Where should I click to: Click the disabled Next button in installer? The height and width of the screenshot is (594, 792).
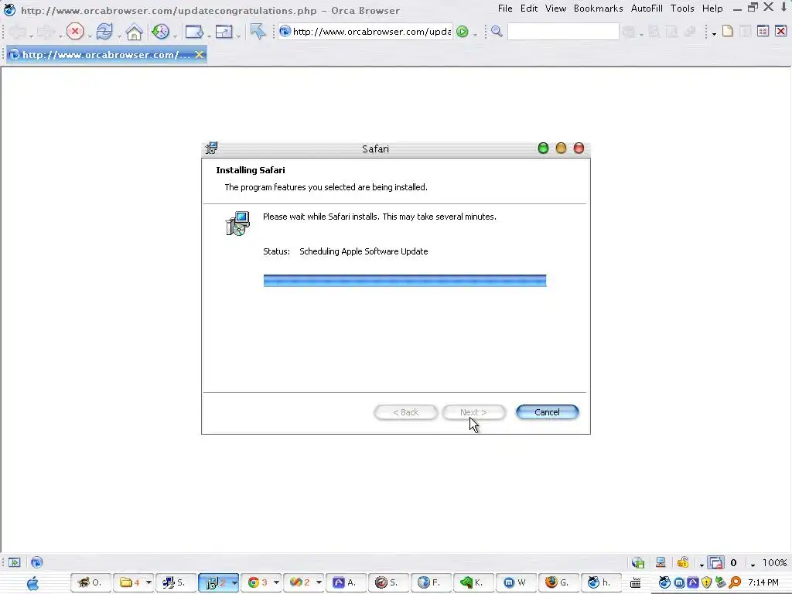473,412
